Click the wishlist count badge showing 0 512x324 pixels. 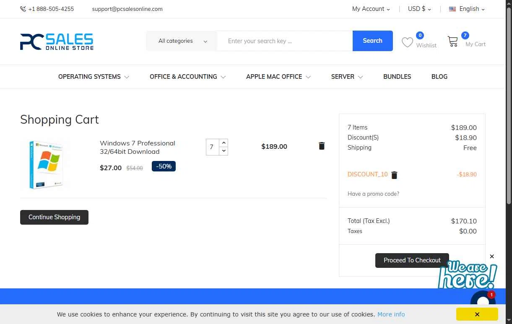pos(420,35)
